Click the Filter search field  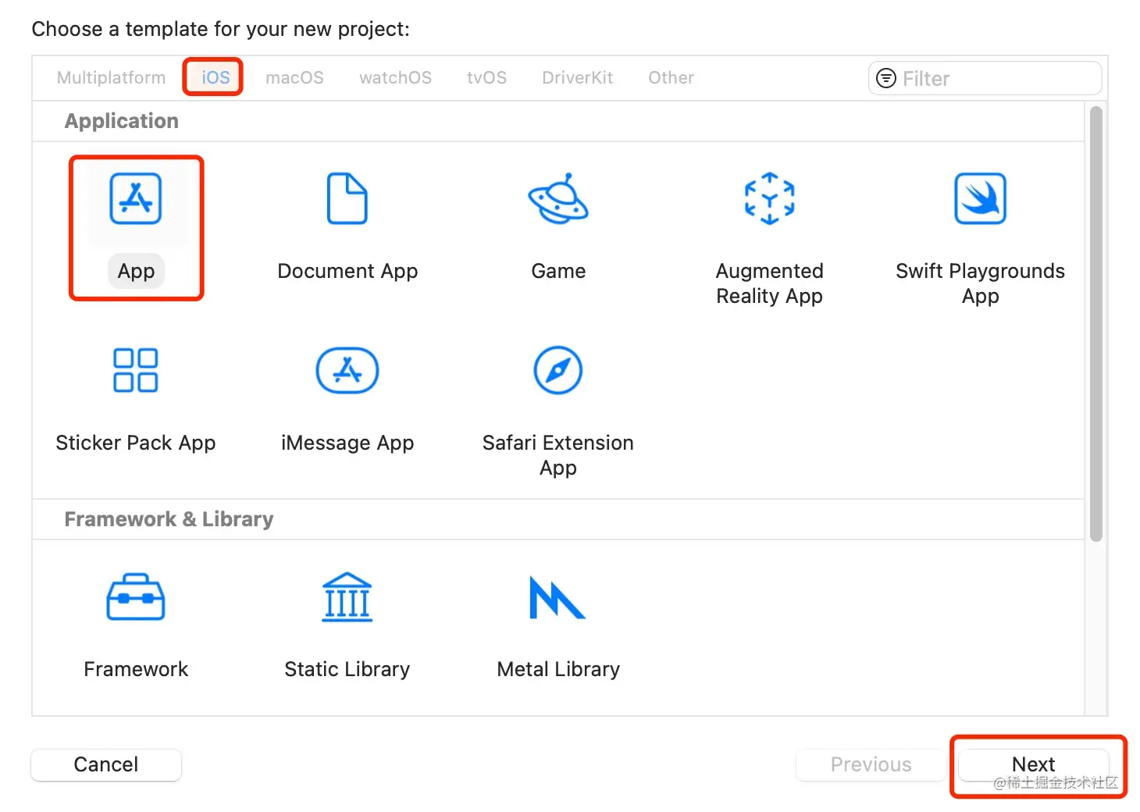pos(992,79)
